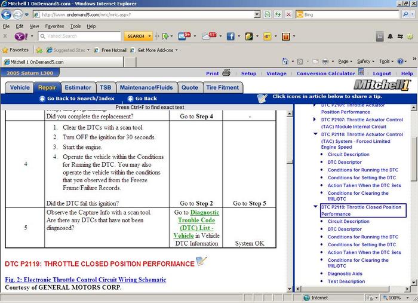Click the IE Help question mark icon

400,62
